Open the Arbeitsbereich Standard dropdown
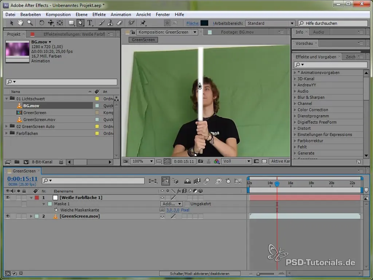Viewport: 373px width, 280px height. click(x=270, y=23)
